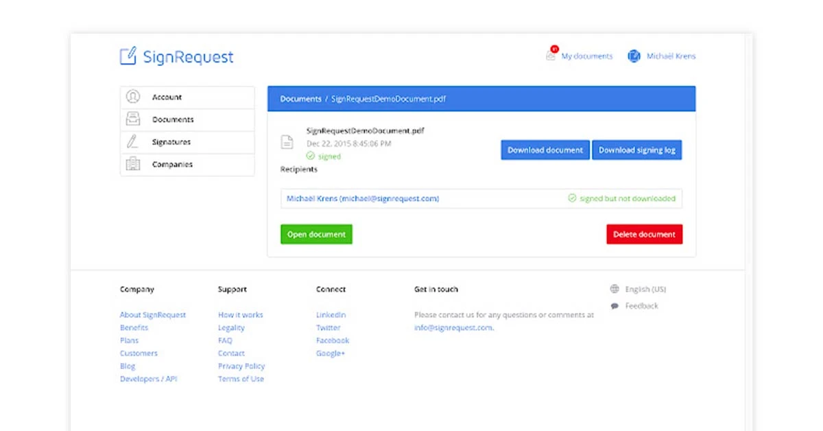Click the globe icon next to English (US)
This screenshot has width=823, height=431.
[615, 288]
